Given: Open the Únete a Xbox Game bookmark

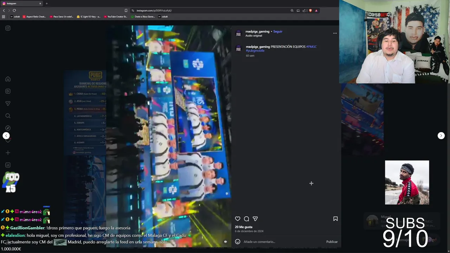Looking at the screenshot, I should pos(143,17).
